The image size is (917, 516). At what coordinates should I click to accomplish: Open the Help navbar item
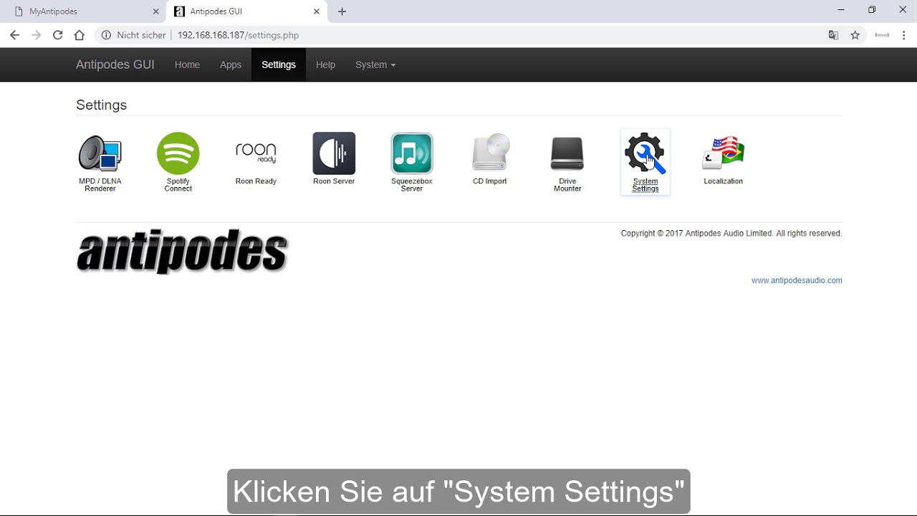coord(325,64)
